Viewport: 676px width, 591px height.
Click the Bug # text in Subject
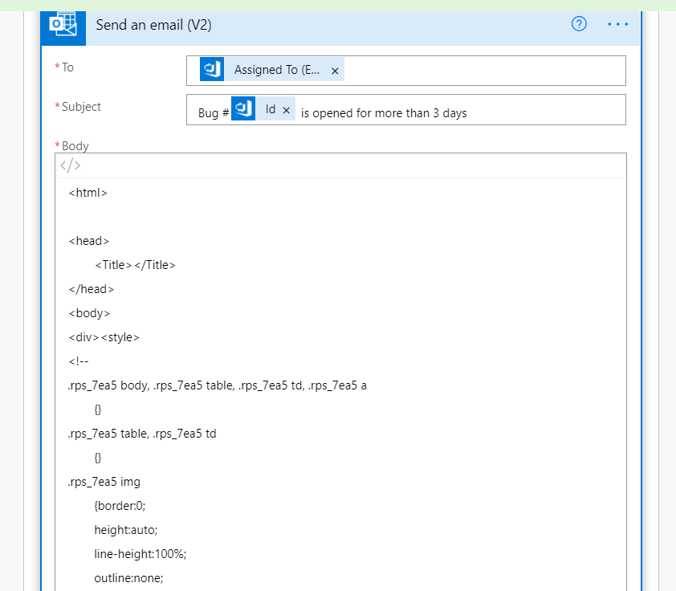pyautogui.click(x=214, y=113)
